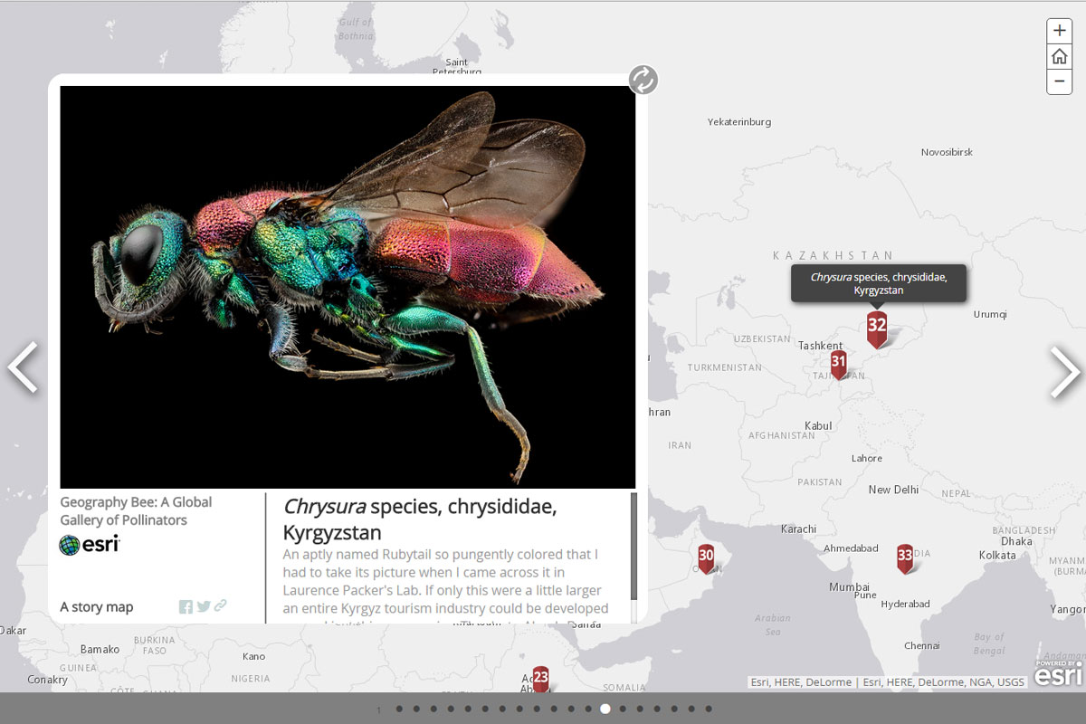Open the esri logo link in panel
The image size is (1086, 724).
click(90, 545)
